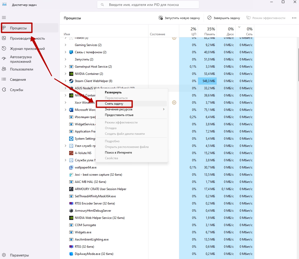This screenshot has height=259, width=299.
Task: Select the AAC MB HAL (32 бита) row
Action: (157, 182)
